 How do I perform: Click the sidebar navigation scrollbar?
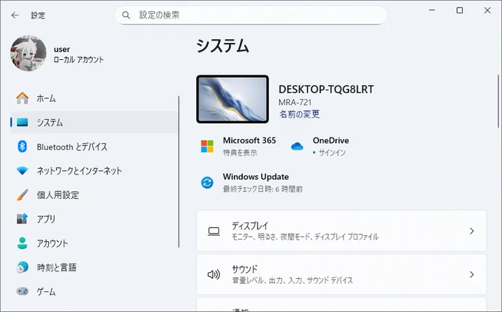[x=179, y=172]
